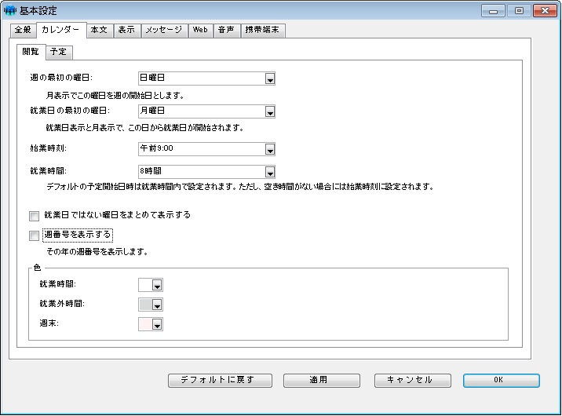Toggle the 週番号を表示する checkbox
This screenshot has height=416, width=562.
coord(34,235)
